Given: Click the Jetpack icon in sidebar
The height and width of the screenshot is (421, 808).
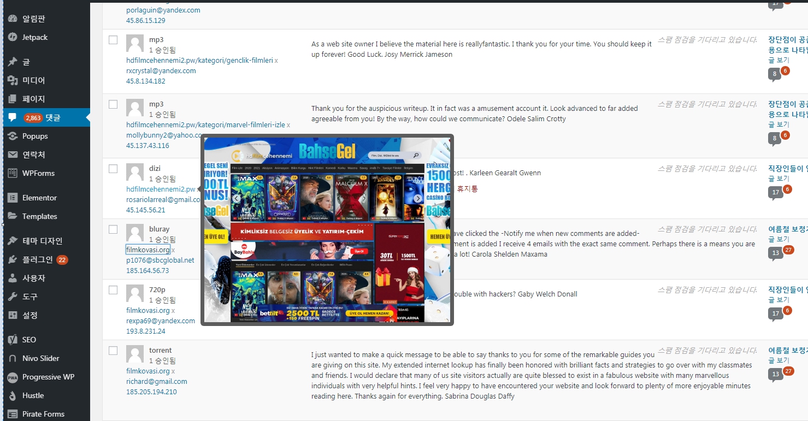Looking at the screenshot, I should [13, 37].
